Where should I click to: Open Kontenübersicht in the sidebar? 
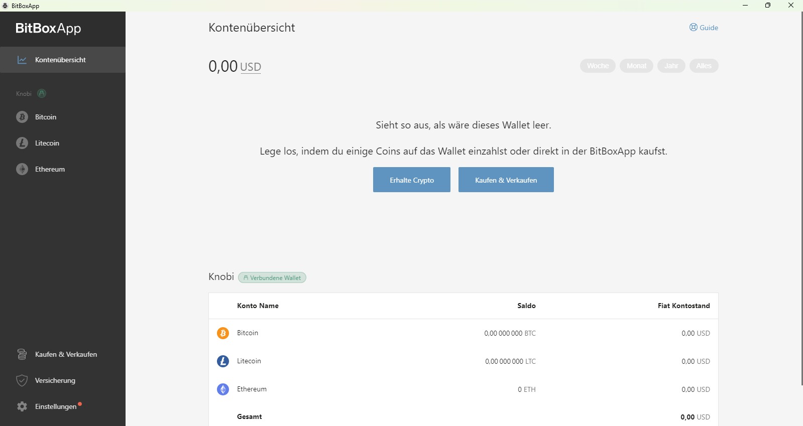[x=63, y=60]
